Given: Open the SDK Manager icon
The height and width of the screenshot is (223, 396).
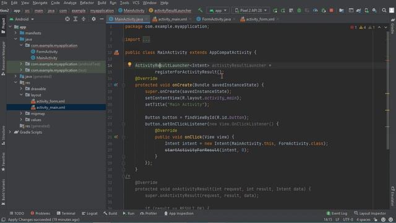Looking at the screenshot, I should (x=374, y=11).
